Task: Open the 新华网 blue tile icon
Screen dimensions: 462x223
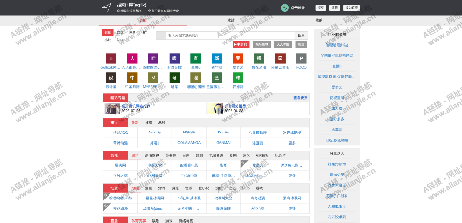Action: point(217,59)
